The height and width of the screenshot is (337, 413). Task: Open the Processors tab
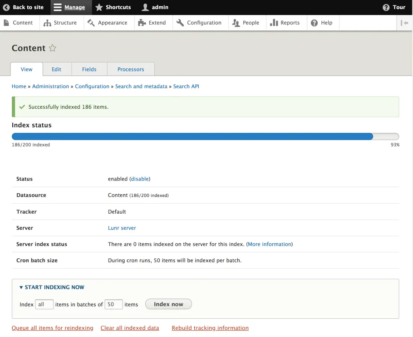pos(131,69)
